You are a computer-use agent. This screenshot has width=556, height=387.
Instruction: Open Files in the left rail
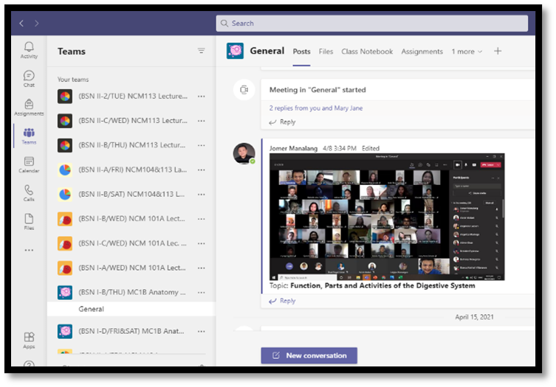(29, 221)
